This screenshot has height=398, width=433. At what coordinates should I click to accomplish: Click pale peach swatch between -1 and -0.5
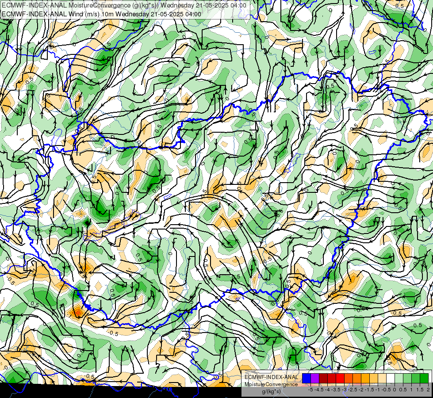[x=382, y=378]
